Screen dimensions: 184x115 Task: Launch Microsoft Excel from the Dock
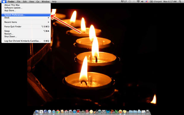pos(116,111)
